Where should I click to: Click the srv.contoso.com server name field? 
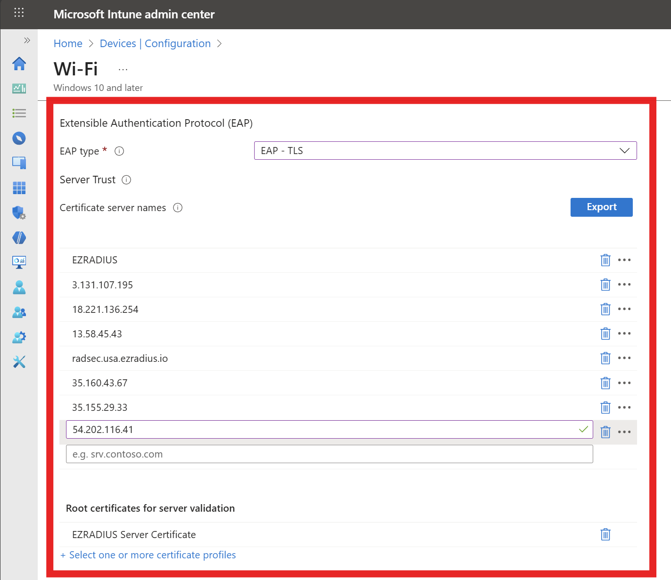(329, 454)
